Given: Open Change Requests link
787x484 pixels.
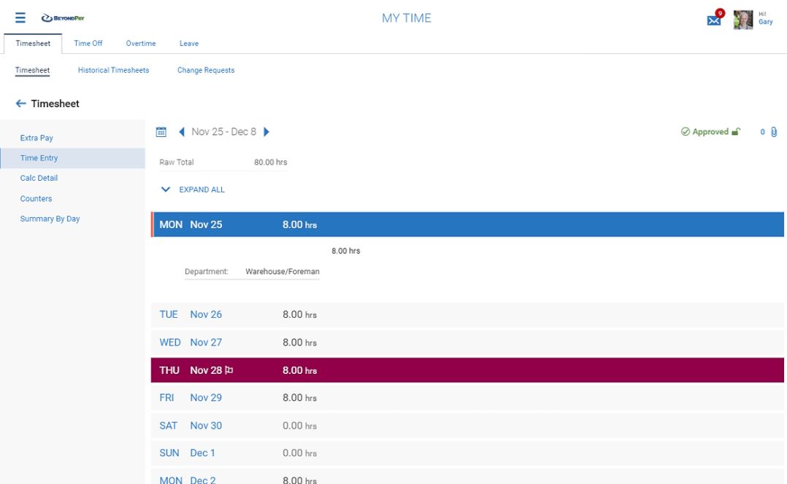Looking at the screenshot, I should 206,71.
